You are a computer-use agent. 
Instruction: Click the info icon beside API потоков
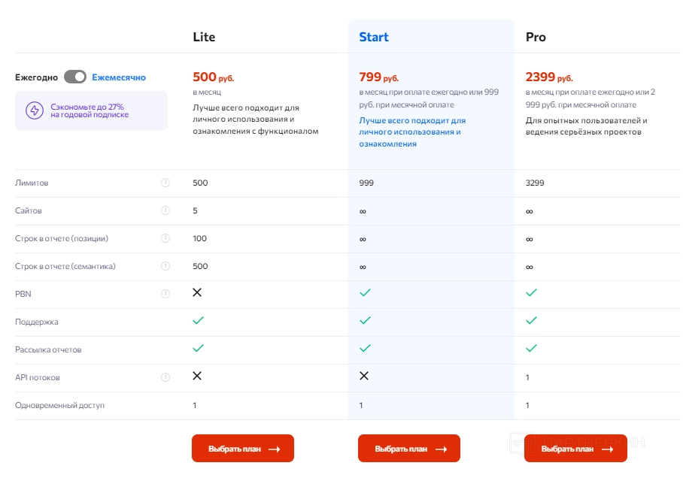pos(165,377)
